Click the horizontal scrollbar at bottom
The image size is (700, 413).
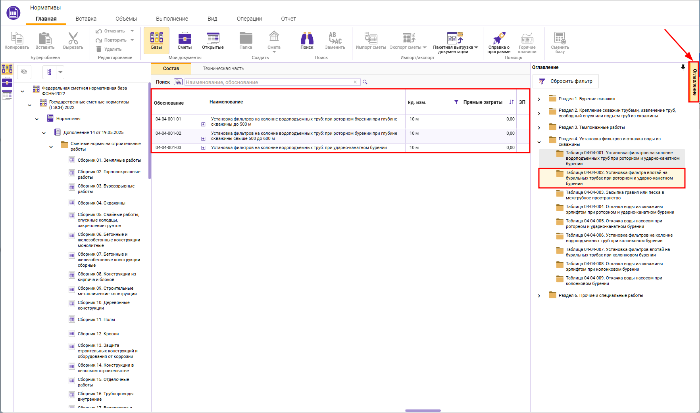click(423, 411)
